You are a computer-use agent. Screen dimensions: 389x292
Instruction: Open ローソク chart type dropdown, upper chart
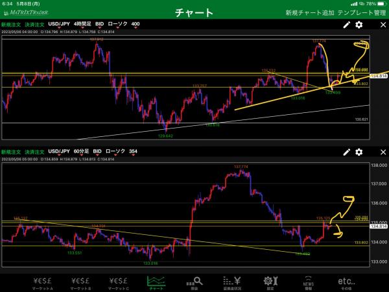117,25
